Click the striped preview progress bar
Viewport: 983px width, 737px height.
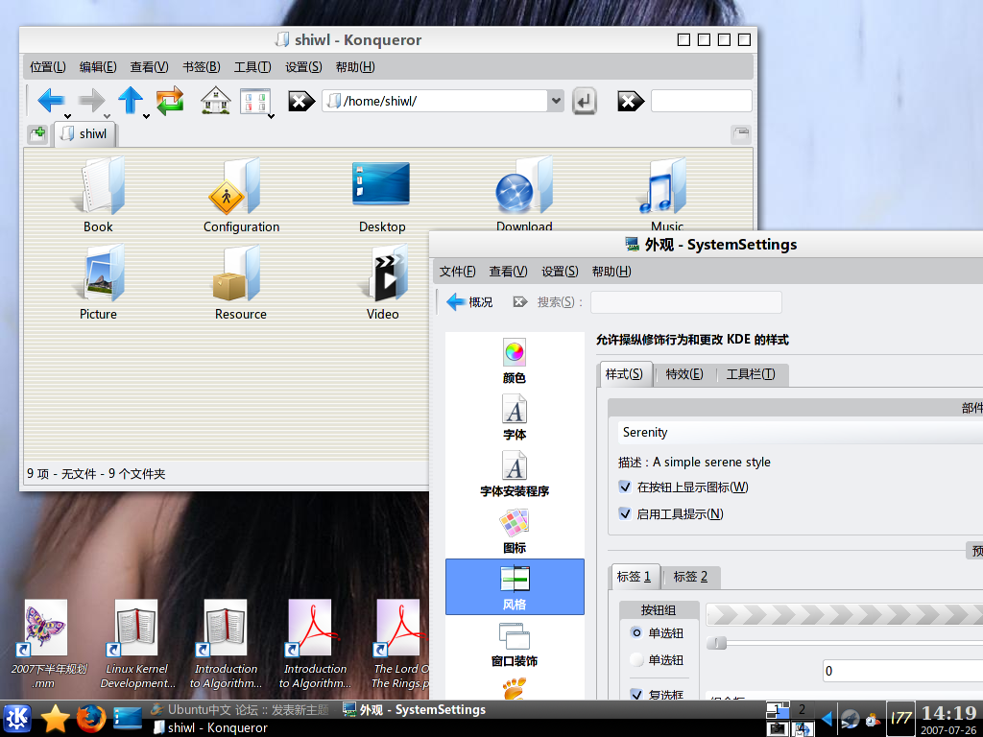[x=845, y=615]
